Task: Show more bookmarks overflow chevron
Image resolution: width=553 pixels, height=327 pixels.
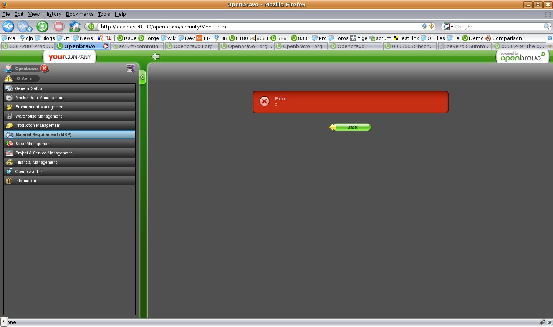Action: coord(550,38)
